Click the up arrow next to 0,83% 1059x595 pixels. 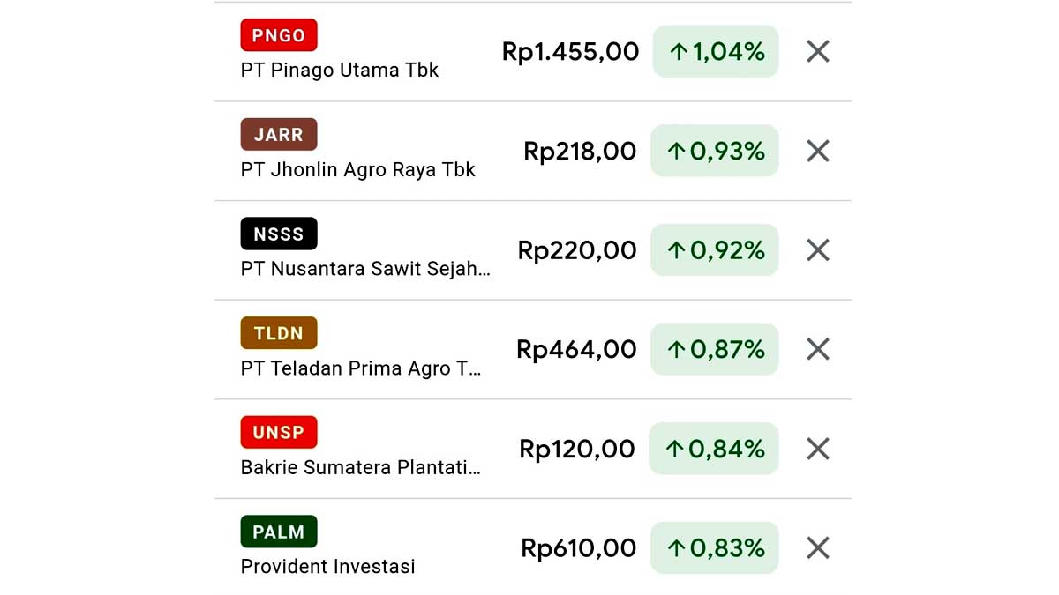click(676, 547)
